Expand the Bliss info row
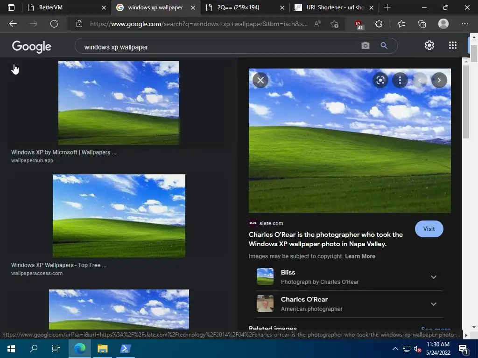The width and height of the screenshot is (478, 358). 350,277
